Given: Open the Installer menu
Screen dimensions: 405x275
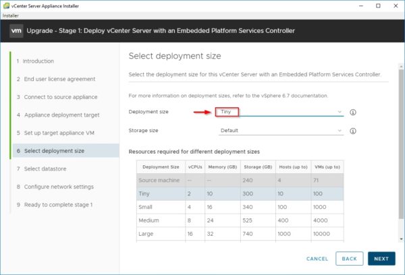Looking at the screenshot, I should pos(11,16).
